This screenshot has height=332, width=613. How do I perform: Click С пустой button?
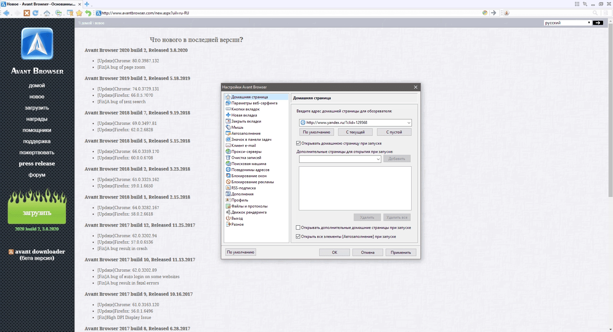coord(394,132)
